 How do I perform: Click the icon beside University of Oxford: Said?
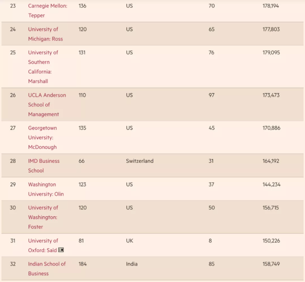pos(61,250)
